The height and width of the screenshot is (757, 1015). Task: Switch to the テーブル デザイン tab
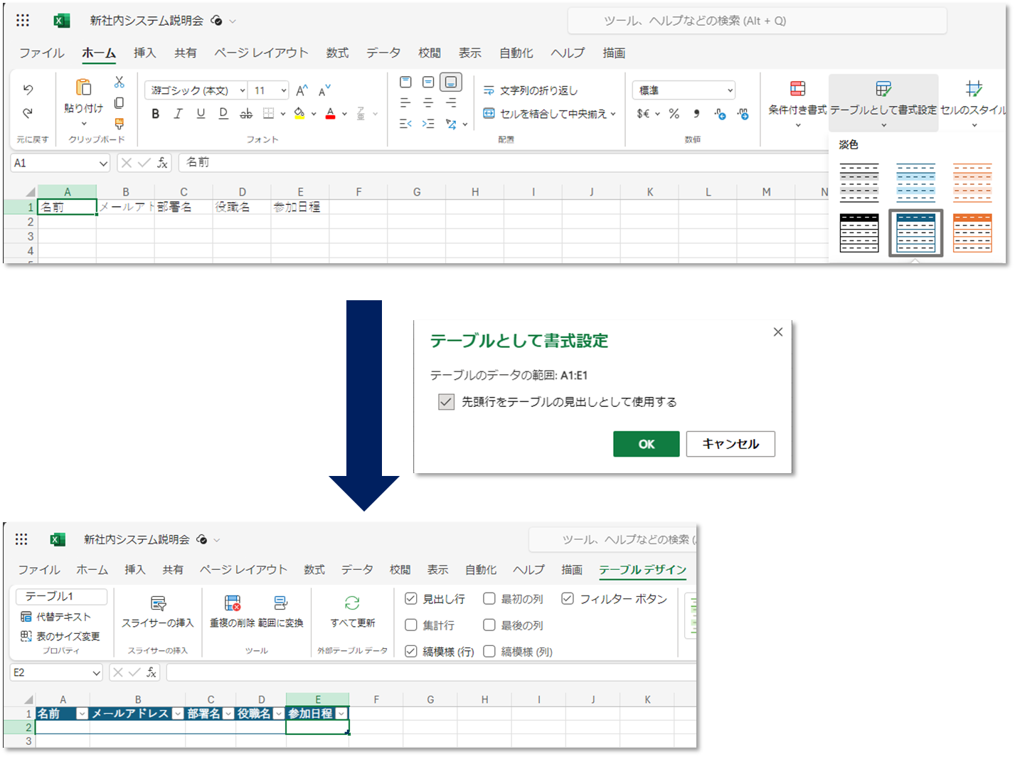coord(642,570)
